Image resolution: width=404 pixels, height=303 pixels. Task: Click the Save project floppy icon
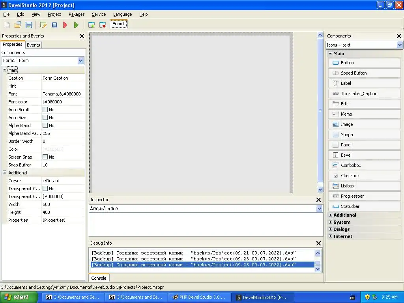[x=28, y=25]
